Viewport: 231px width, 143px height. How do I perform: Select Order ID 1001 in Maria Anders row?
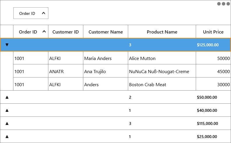click(x=31, y=58)
